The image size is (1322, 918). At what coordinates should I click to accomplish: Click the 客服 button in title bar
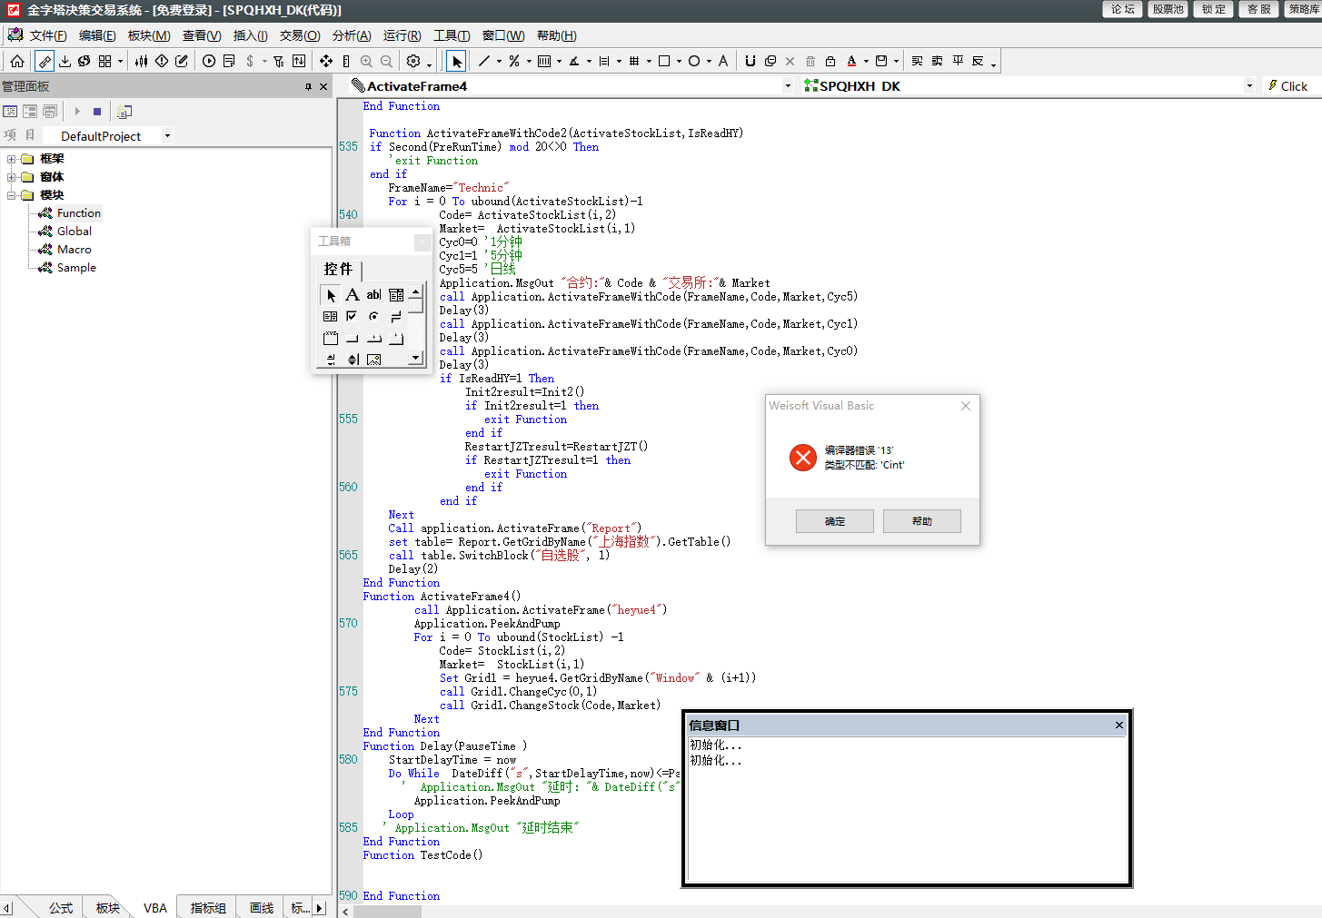click(1259, 9)
